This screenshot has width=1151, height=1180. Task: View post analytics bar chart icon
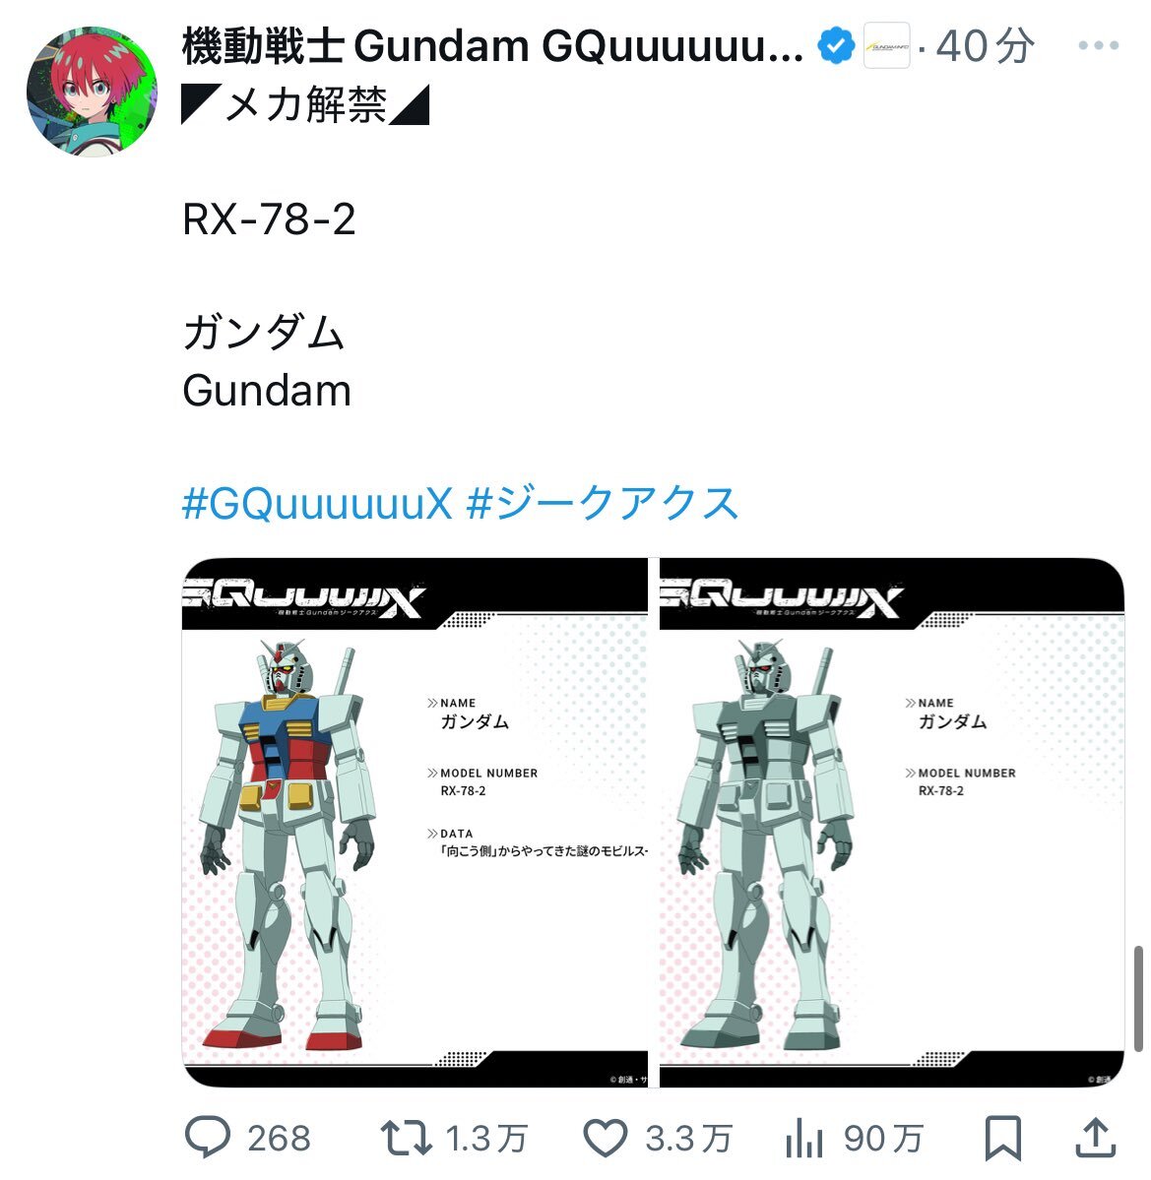point(804,1138)
